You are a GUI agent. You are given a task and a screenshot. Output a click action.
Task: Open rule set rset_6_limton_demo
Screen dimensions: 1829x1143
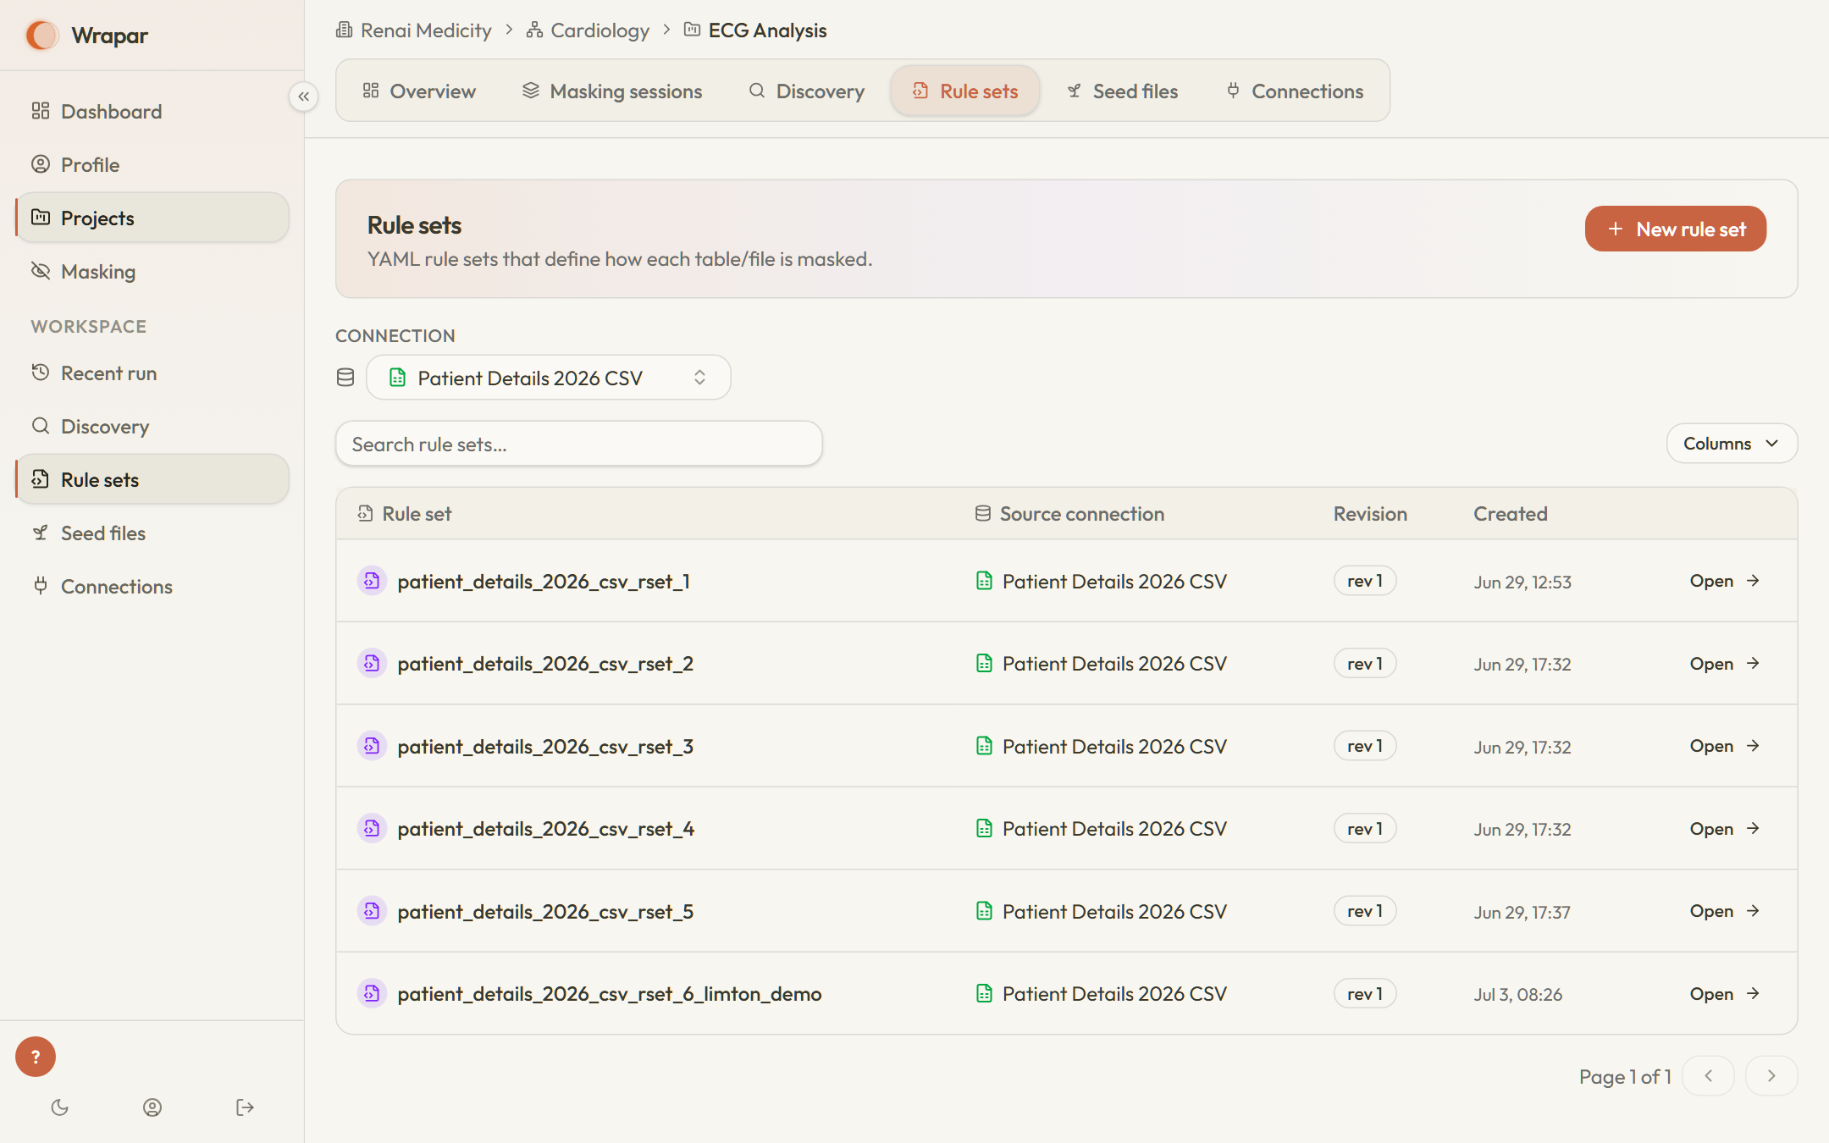click(1725, 994)
